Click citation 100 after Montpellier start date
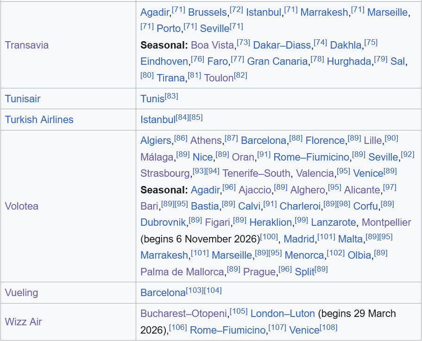This screenshot has width=422, height=341. click(269, 236)
